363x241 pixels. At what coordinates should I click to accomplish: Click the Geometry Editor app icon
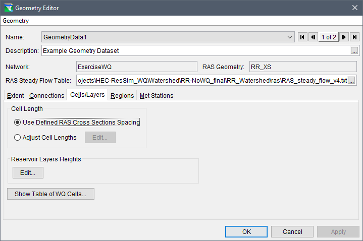click(9, 8)
